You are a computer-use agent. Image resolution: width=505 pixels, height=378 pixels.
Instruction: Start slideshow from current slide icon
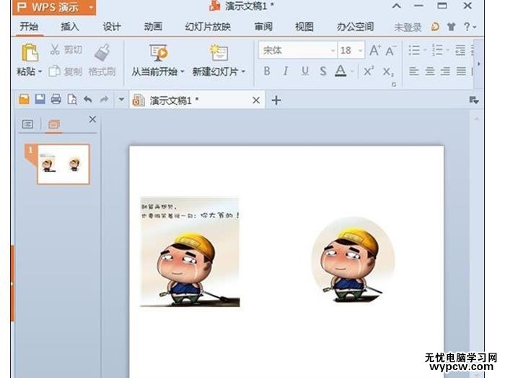[158, 53]
